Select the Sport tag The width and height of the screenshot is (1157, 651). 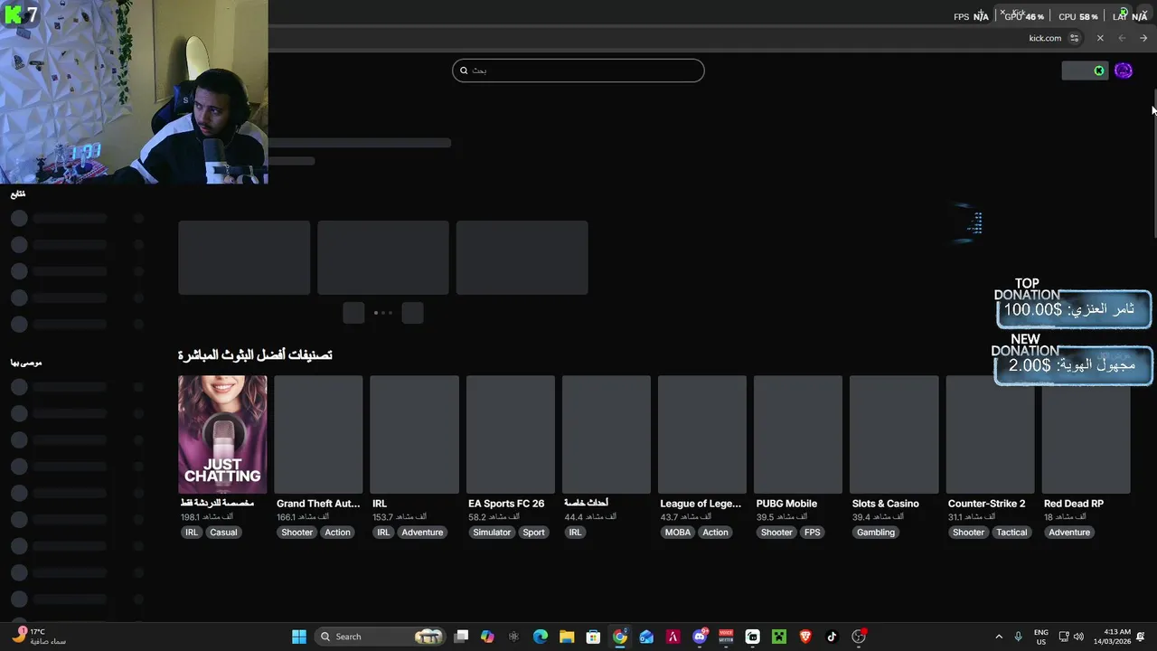click(533, 533)
